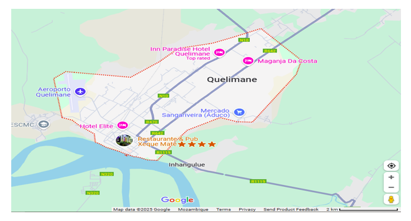Click the Restaurante & Pub Xeque Mate label
The width and height of the screenshot is (411, 221).
click(x=168, y=141)
